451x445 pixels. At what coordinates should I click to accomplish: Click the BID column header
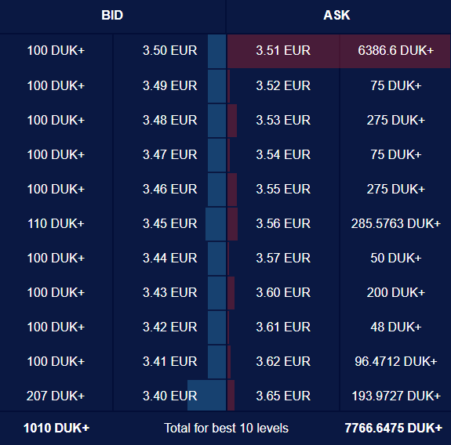(x=112, y=15)
